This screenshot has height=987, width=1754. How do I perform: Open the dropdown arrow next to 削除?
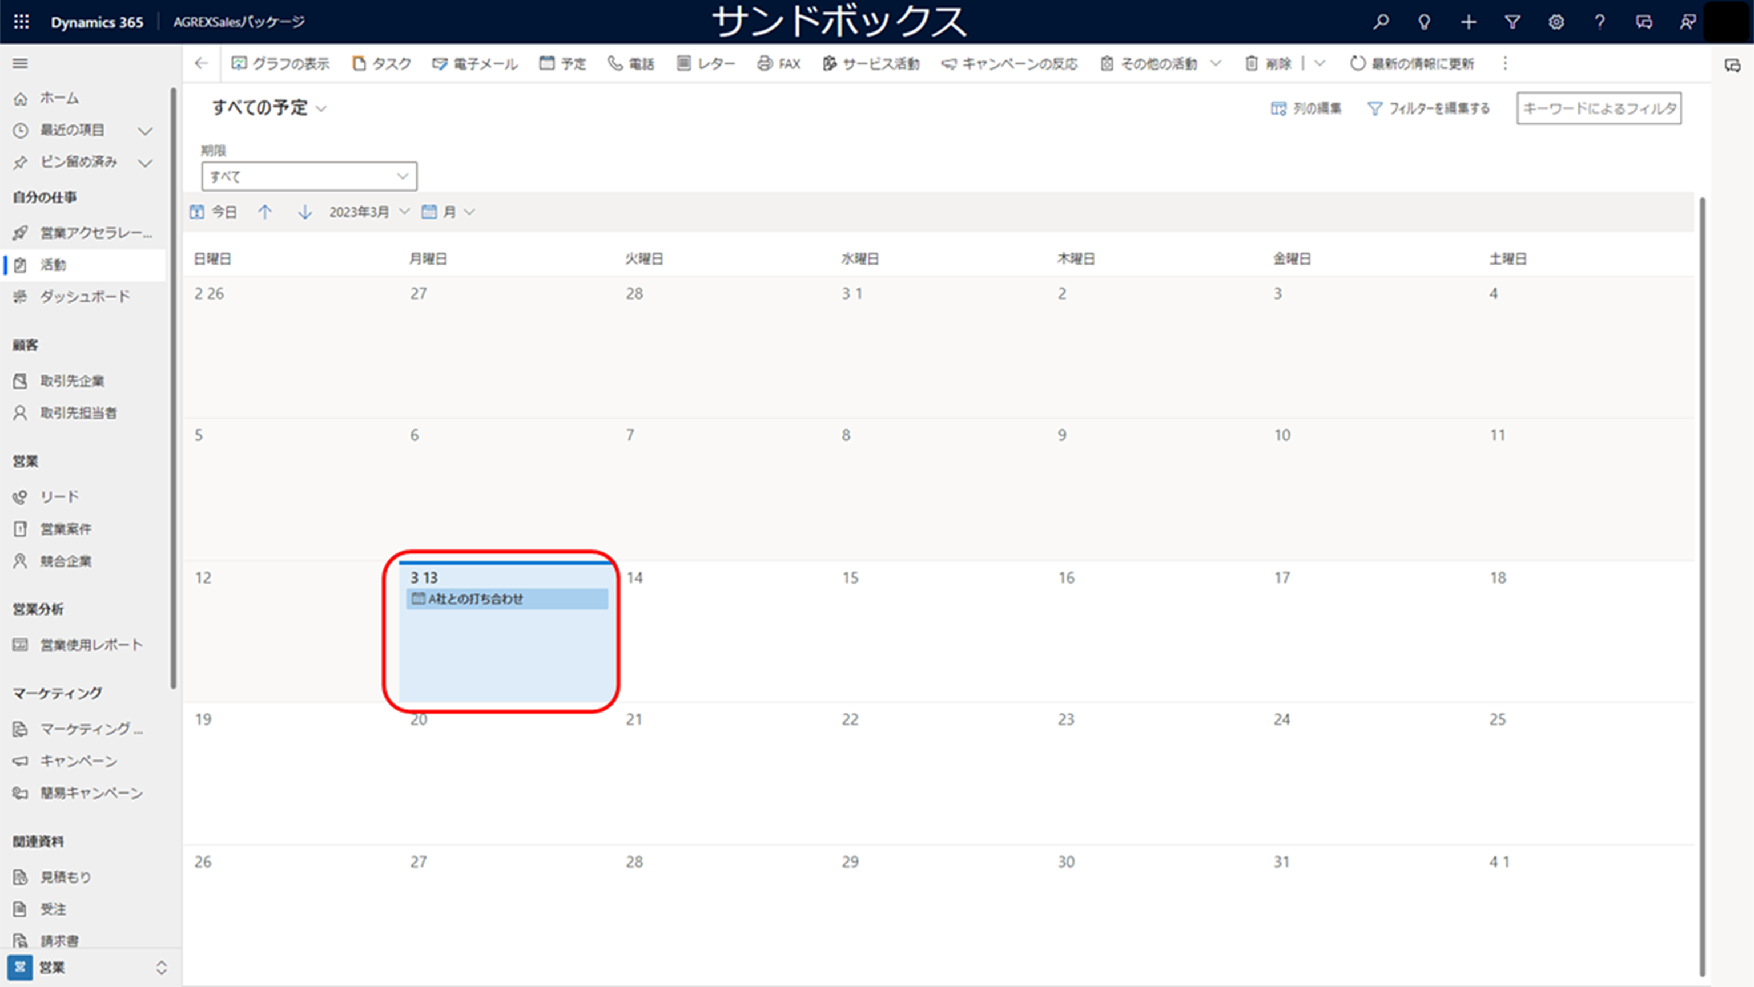pos(1319,63)
